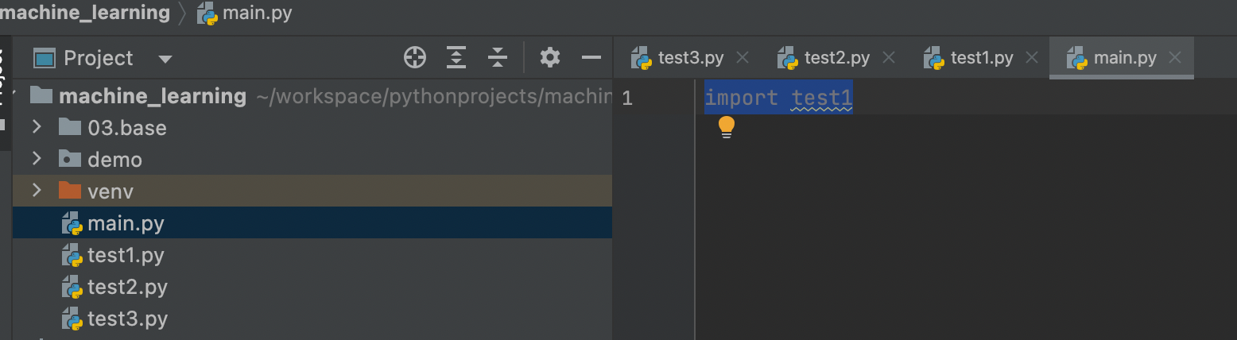Open Project panel settings gear
This screenshot has height=340, width=1237.
click(x=550, y=57)
